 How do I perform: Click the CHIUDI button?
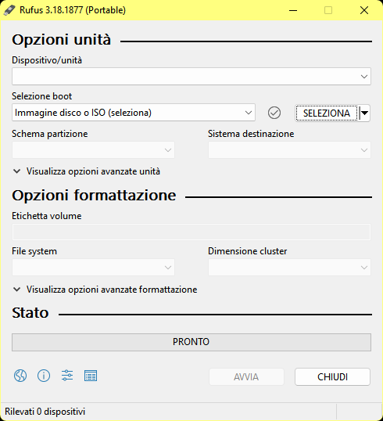(332, 376)
